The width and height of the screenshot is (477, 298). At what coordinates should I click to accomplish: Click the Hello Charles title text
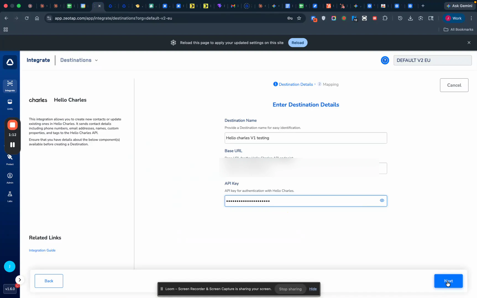70,100
